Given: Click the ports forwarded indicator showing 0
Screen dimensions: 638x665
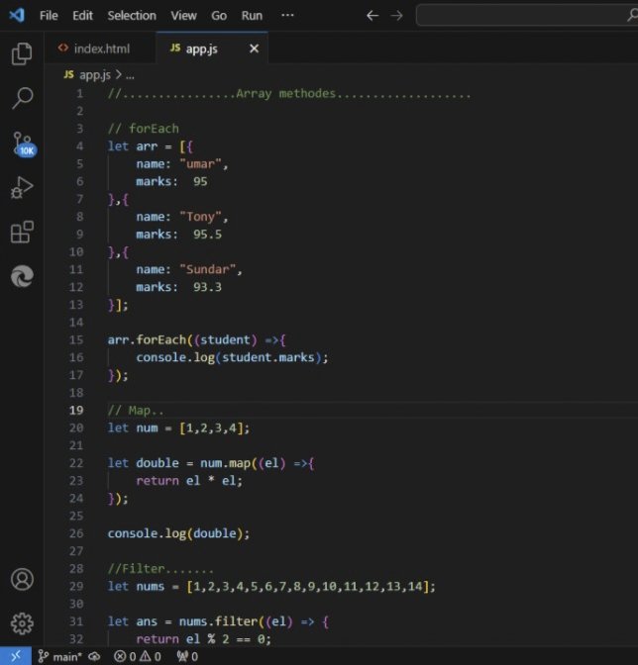Looking at the screenshot, I should [187, 656].
